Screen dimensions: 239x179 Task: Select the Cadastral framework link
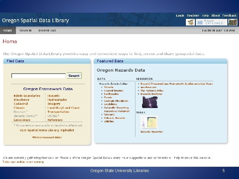21,104
